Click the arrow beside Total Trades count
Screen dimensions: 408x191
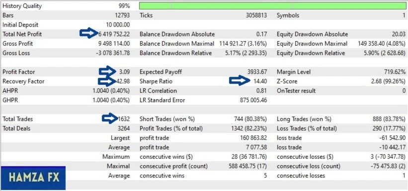click(x=110, y=118)
